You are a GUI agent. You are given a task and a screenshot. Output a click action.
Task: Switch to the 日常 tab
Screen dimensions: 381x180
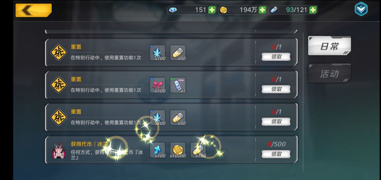(x=329, y=46)
